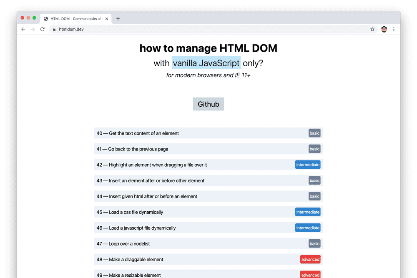Open a new tab with plus icon

pos(118,19)
